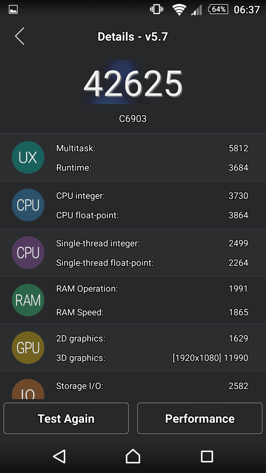Tap the olive GPU category icon
This screenshot has width=266, height=473.
coord(28,347)
